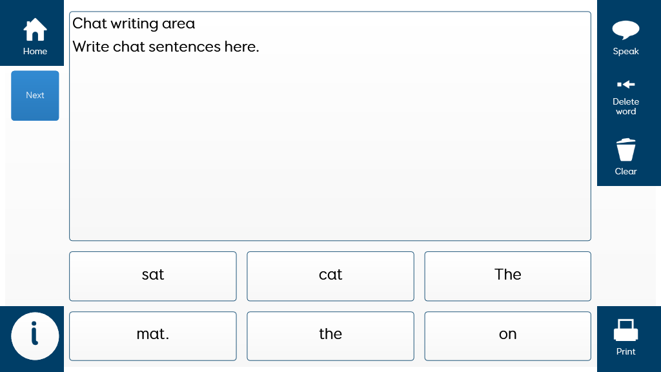Select the word "mat."
Viewport: 661px width, 372px height.
pos(153,336)
